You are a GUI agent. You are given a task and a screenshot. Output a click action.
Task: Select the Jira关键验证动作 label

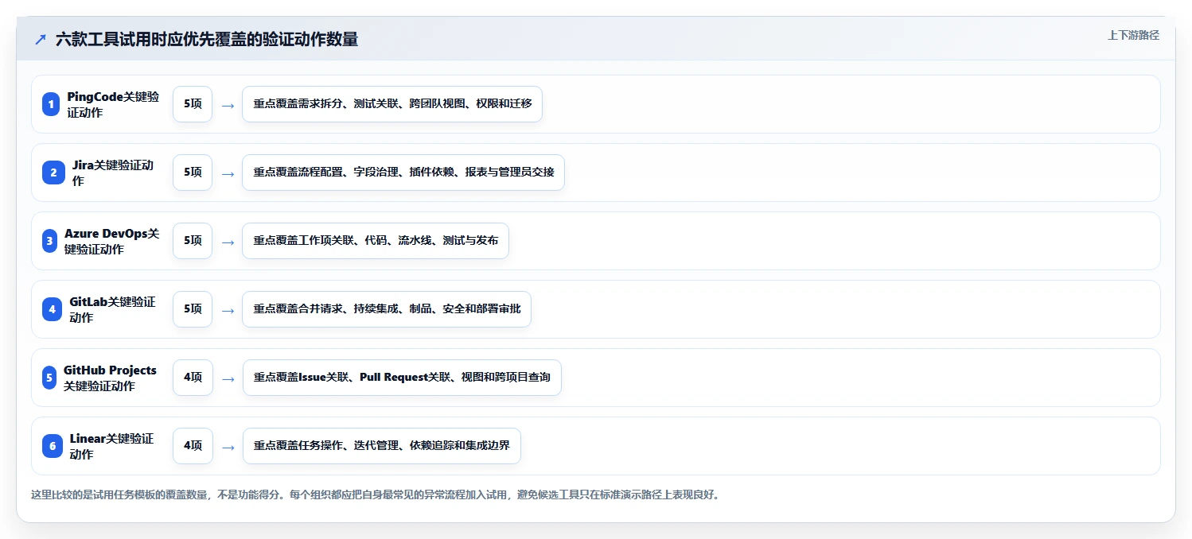click(x=113, y=173)
